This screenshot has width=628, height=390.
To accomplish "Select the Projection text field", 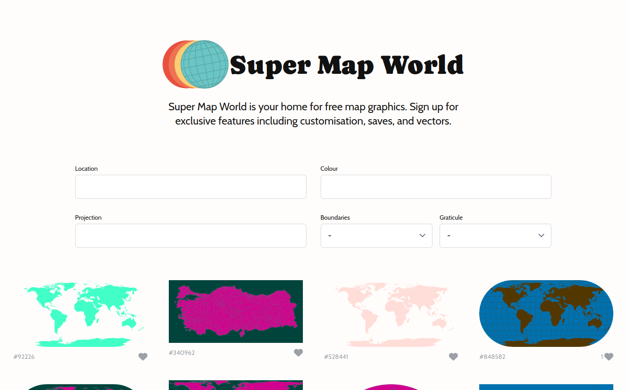I will (191, 235).
